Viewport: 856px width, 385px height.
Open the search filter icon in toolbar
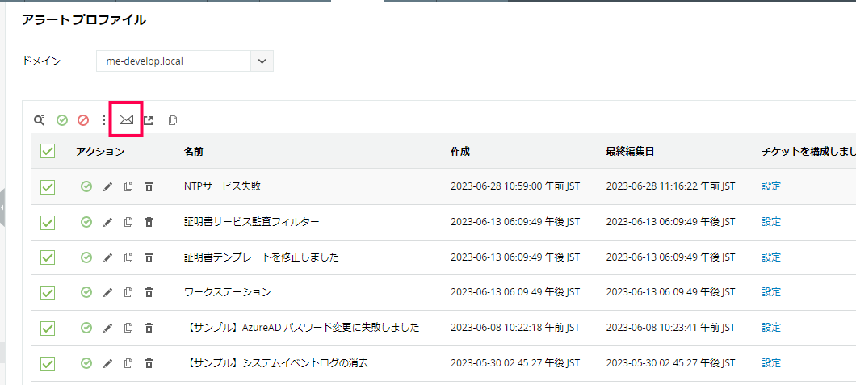[39, 120]
